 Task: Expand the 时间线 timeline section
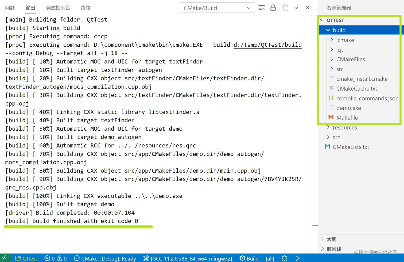coord(361,249)
